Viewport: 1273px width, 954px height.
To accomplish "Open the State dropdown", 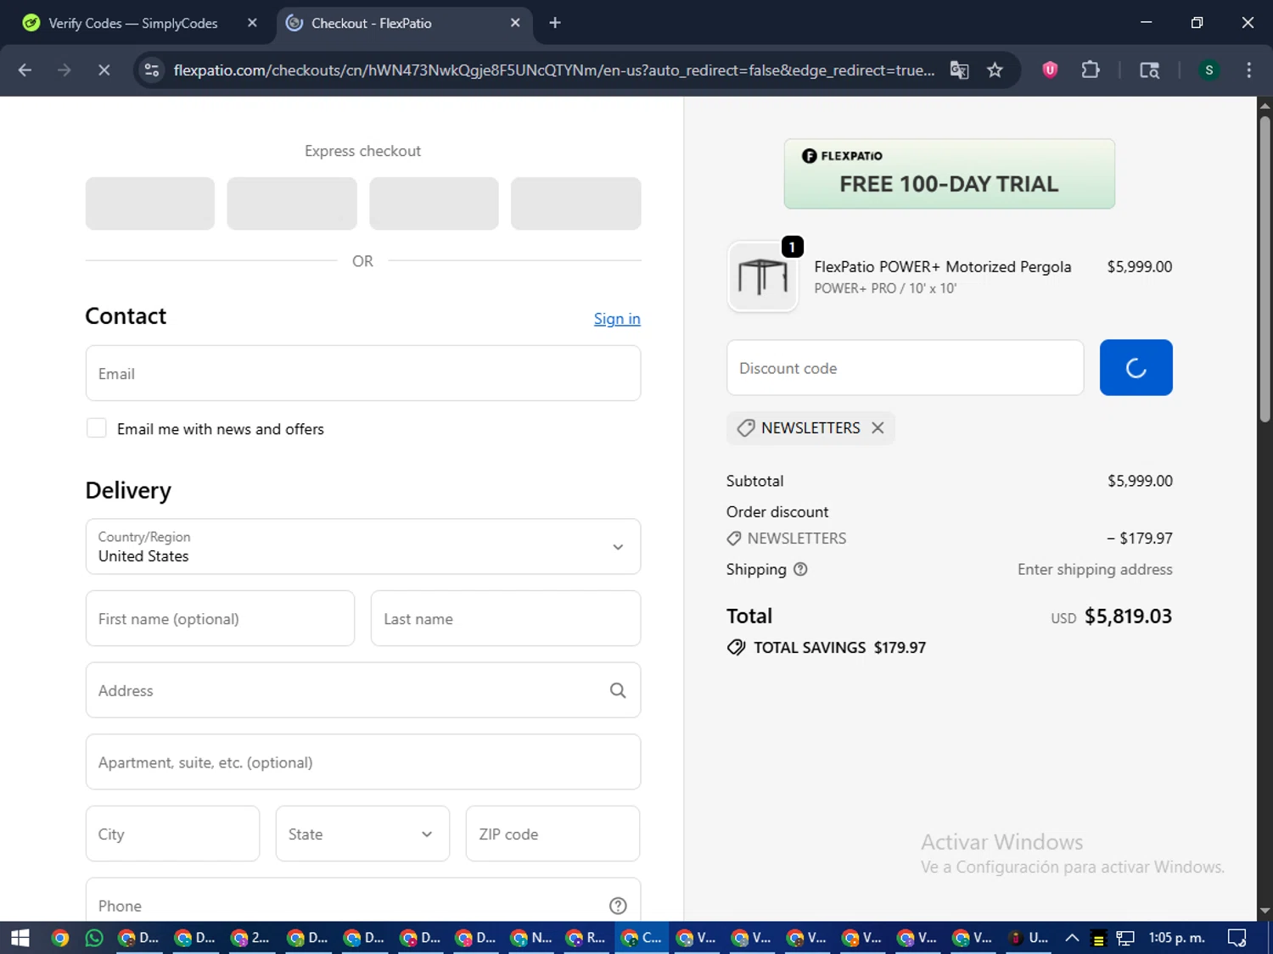I will 362,834.
